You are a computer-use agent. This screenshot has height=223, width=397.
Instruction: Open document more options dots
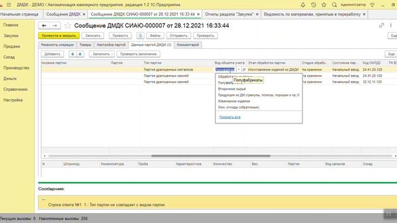[391, 25]
